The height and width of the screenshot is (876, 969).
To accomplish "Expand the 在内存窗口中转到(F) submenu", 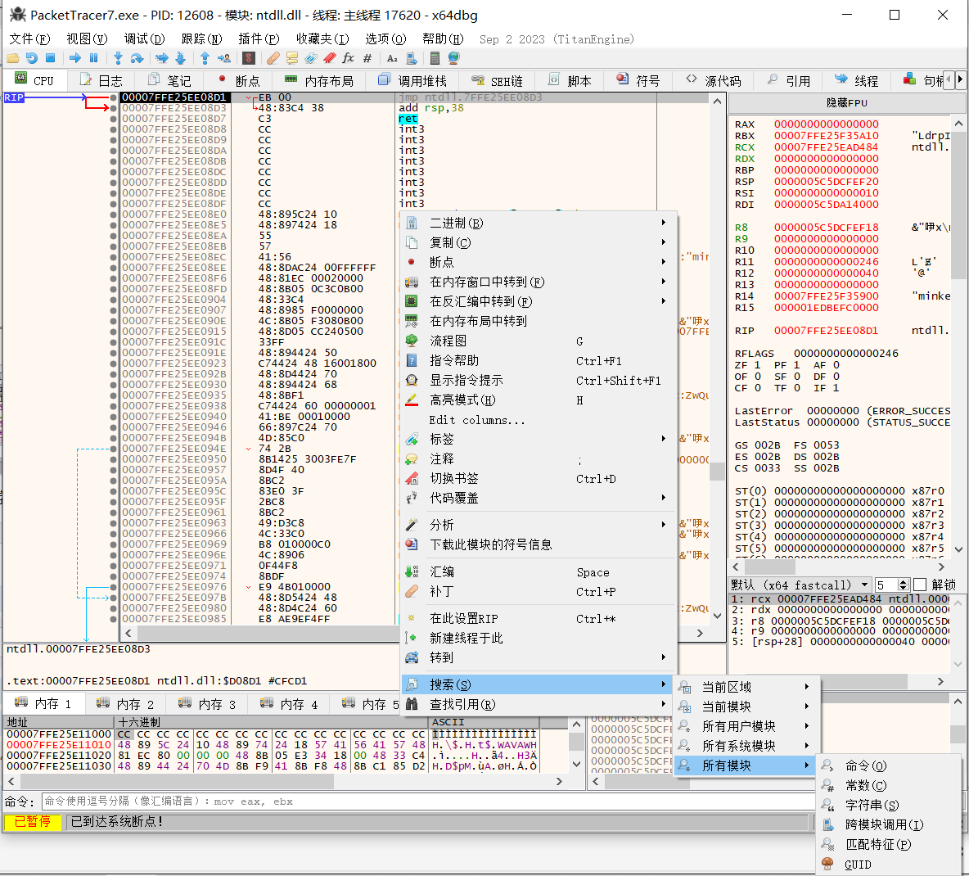I will [x=539, y=282].
